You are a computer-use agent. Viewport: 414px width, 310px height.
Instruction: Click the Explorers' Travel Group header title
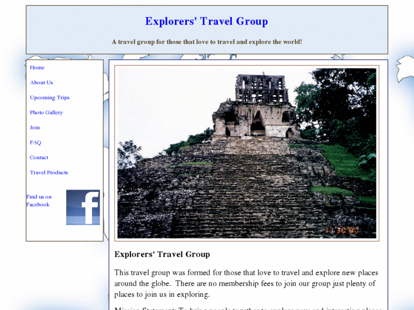[207, 22]
